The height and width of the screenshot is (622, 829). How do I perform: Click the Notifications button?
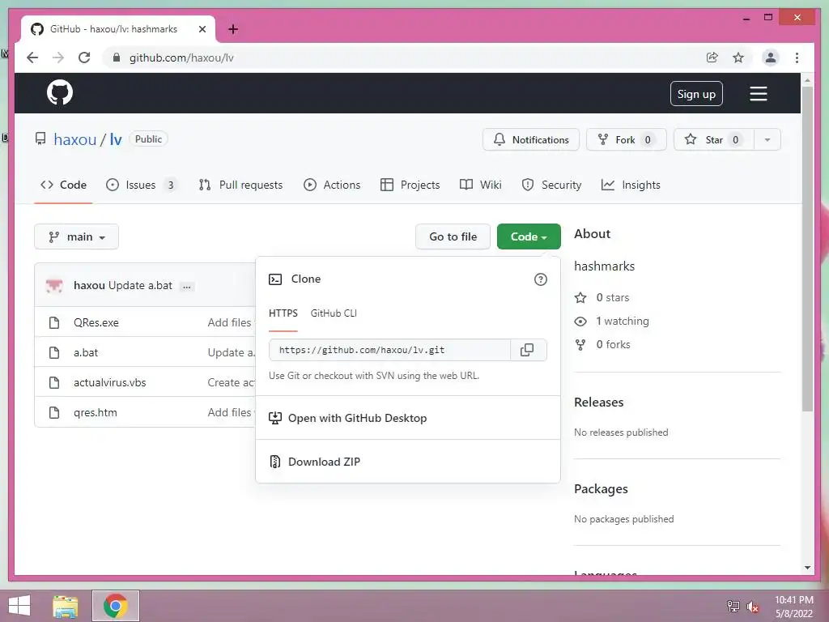pyautogui.click(x=531, y=139)
